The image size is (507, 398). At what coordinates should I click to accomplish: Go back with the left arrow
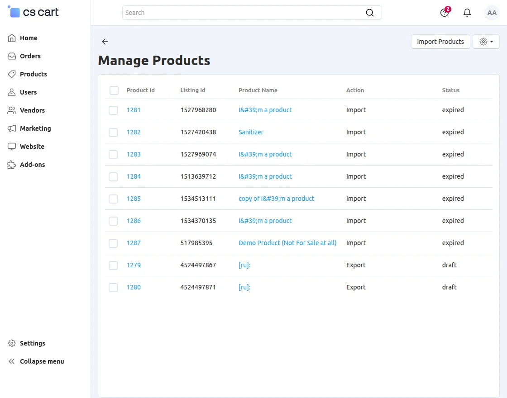pos(105,42)
